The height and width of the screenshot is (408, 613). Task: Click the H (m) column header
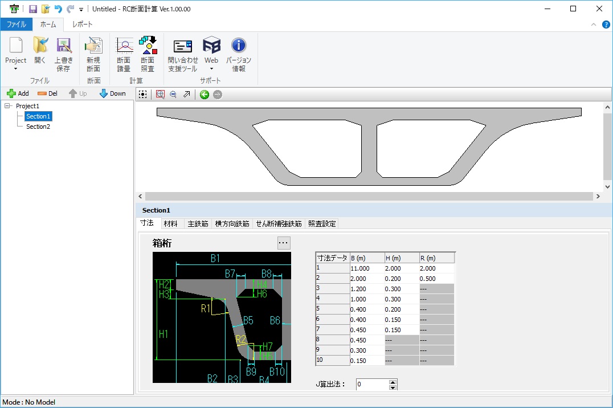pyautogui.click(x=402, y=258)
